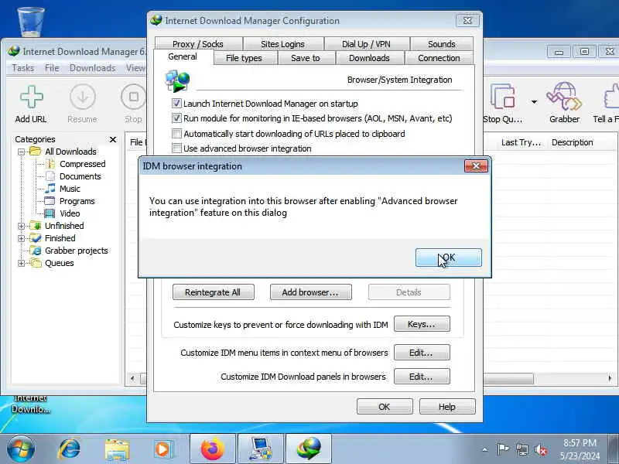Open the Dial Up / VPN tab
619x464 pixels.
tap(366, 44)
